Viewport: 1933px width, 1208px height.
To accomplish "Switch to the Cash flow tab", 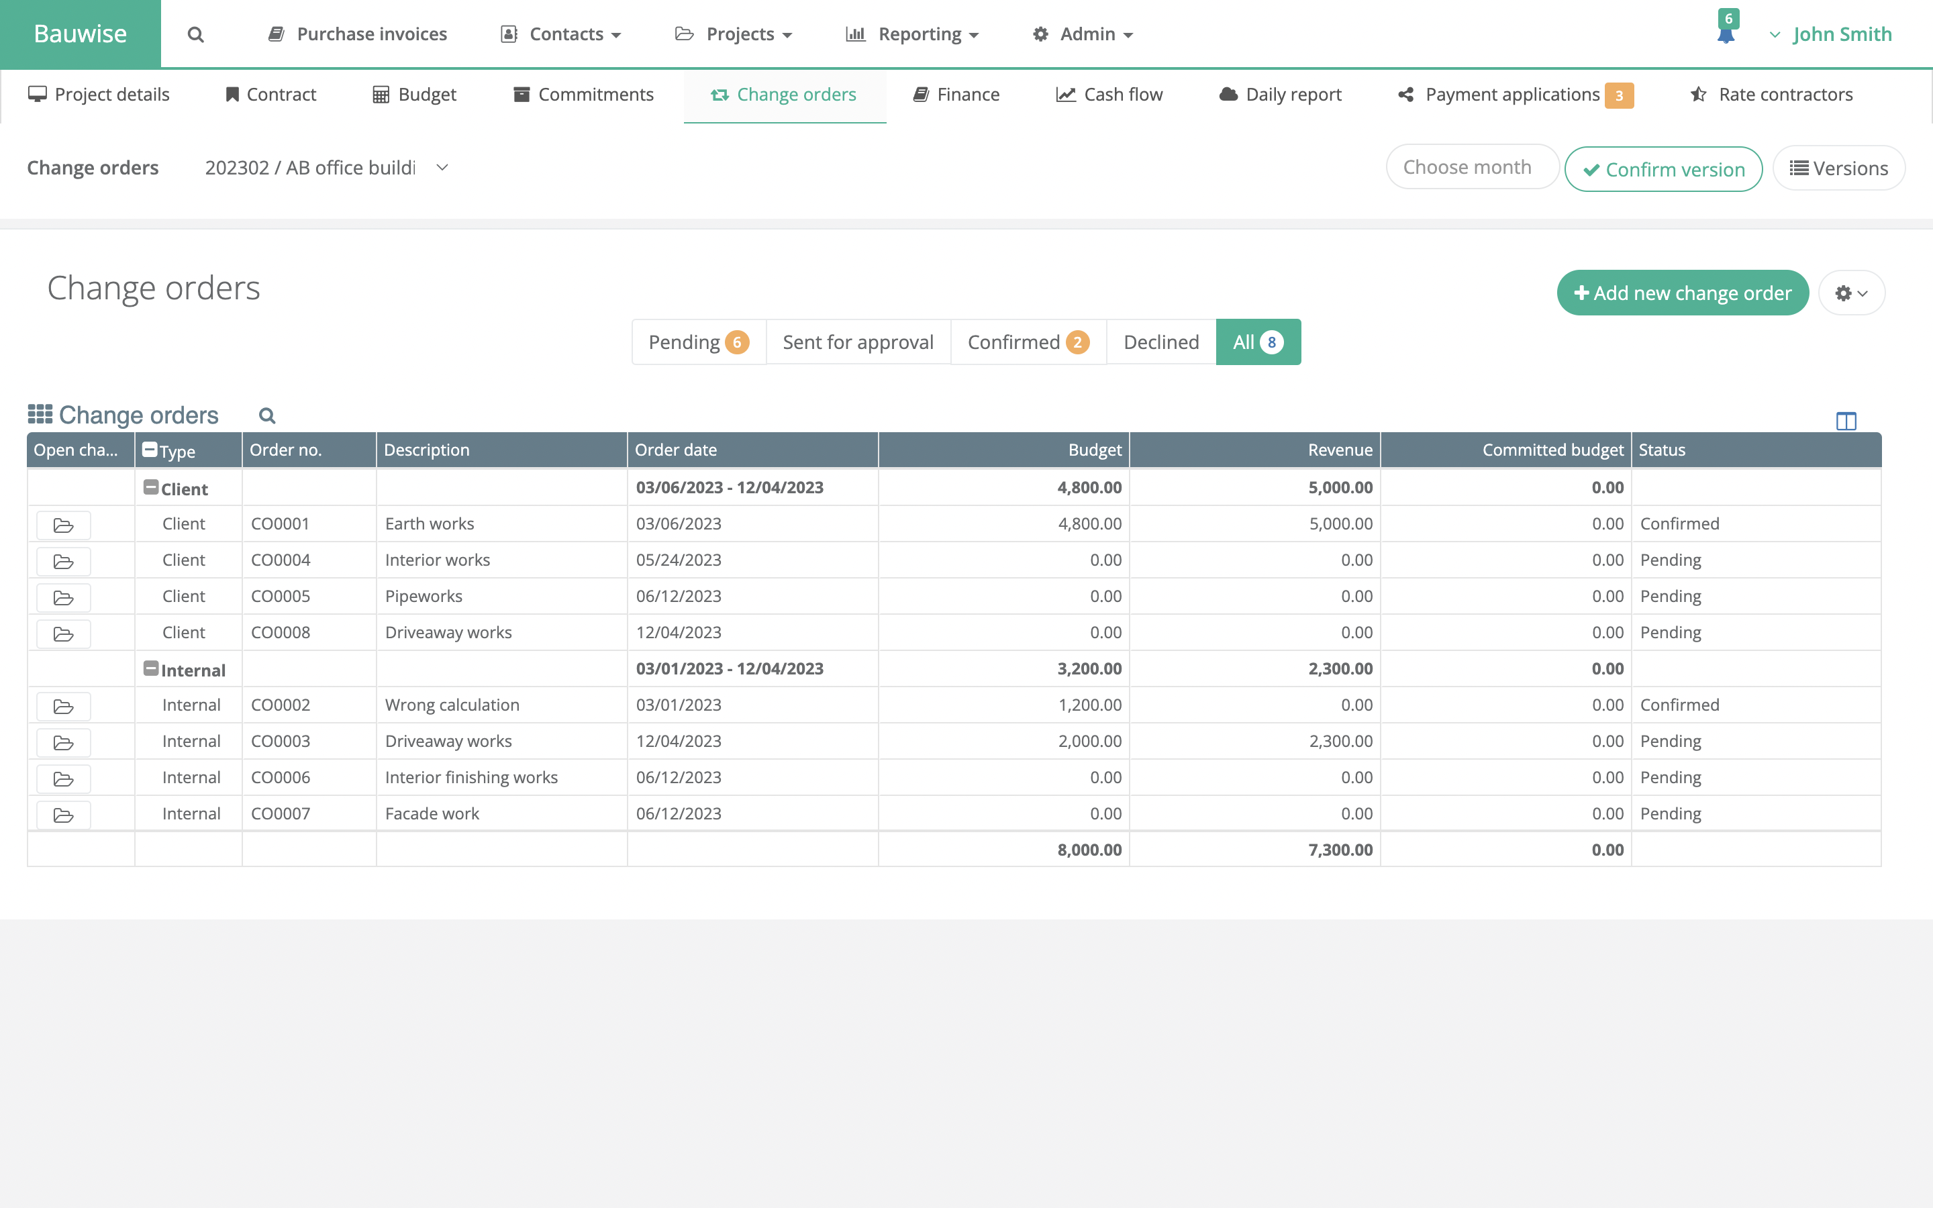I will click(1109, 94).
